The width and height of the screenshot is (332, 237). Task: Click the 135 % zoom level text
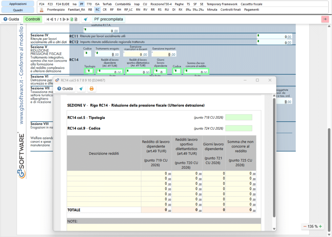click(x=312, y=226)
